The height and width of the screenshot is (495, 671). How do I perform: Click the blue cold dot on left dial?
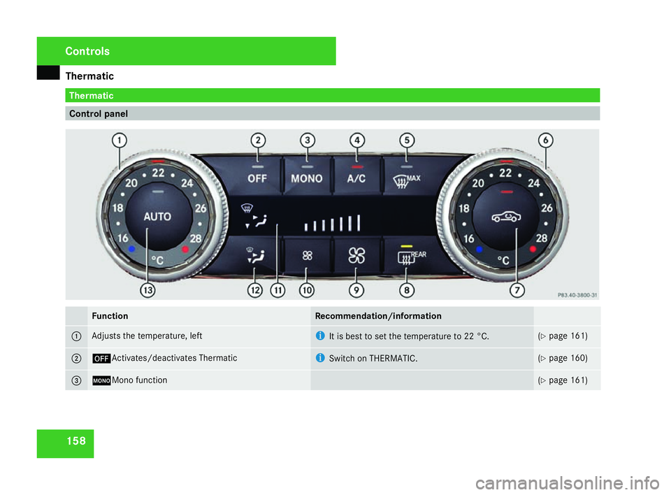(132, 248)
